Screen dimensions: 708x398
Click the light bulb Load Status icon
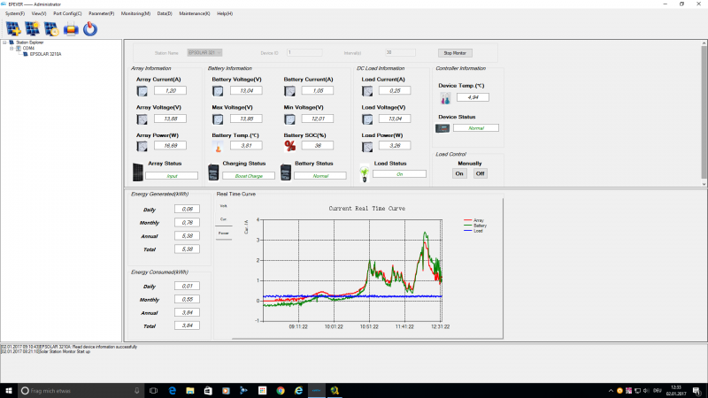click(365, 173)
